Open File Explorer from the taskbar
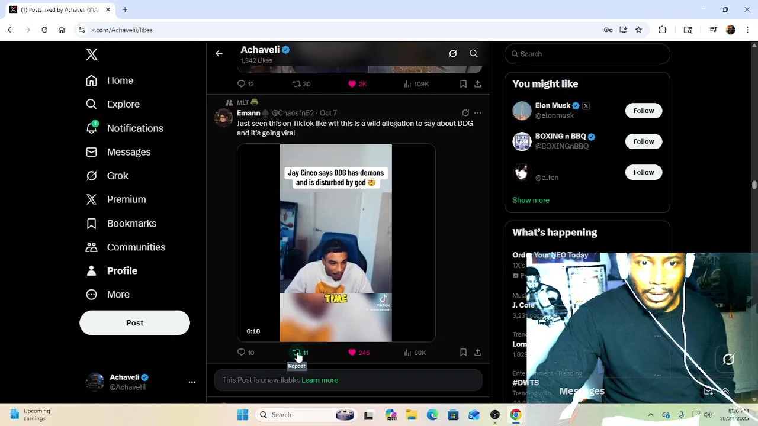This screenshot has width=758, height=426. [x=412, y=415]
